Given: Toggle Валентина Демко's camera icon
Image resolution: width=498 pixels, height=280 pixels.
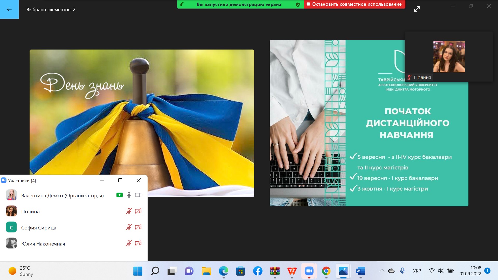Looking at the screenshot, I should pyautogui.click(x=138, y=195).
